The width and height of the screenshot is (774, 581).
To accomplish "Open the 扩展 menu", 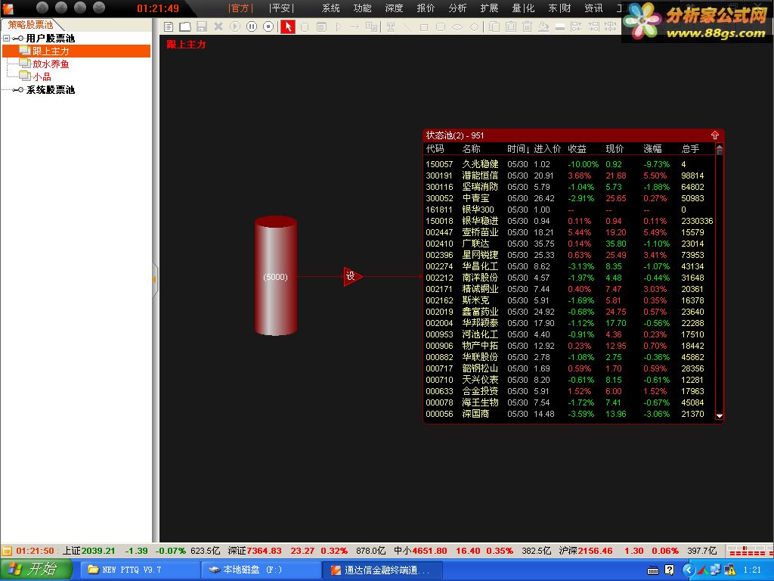I will (489, 8).
